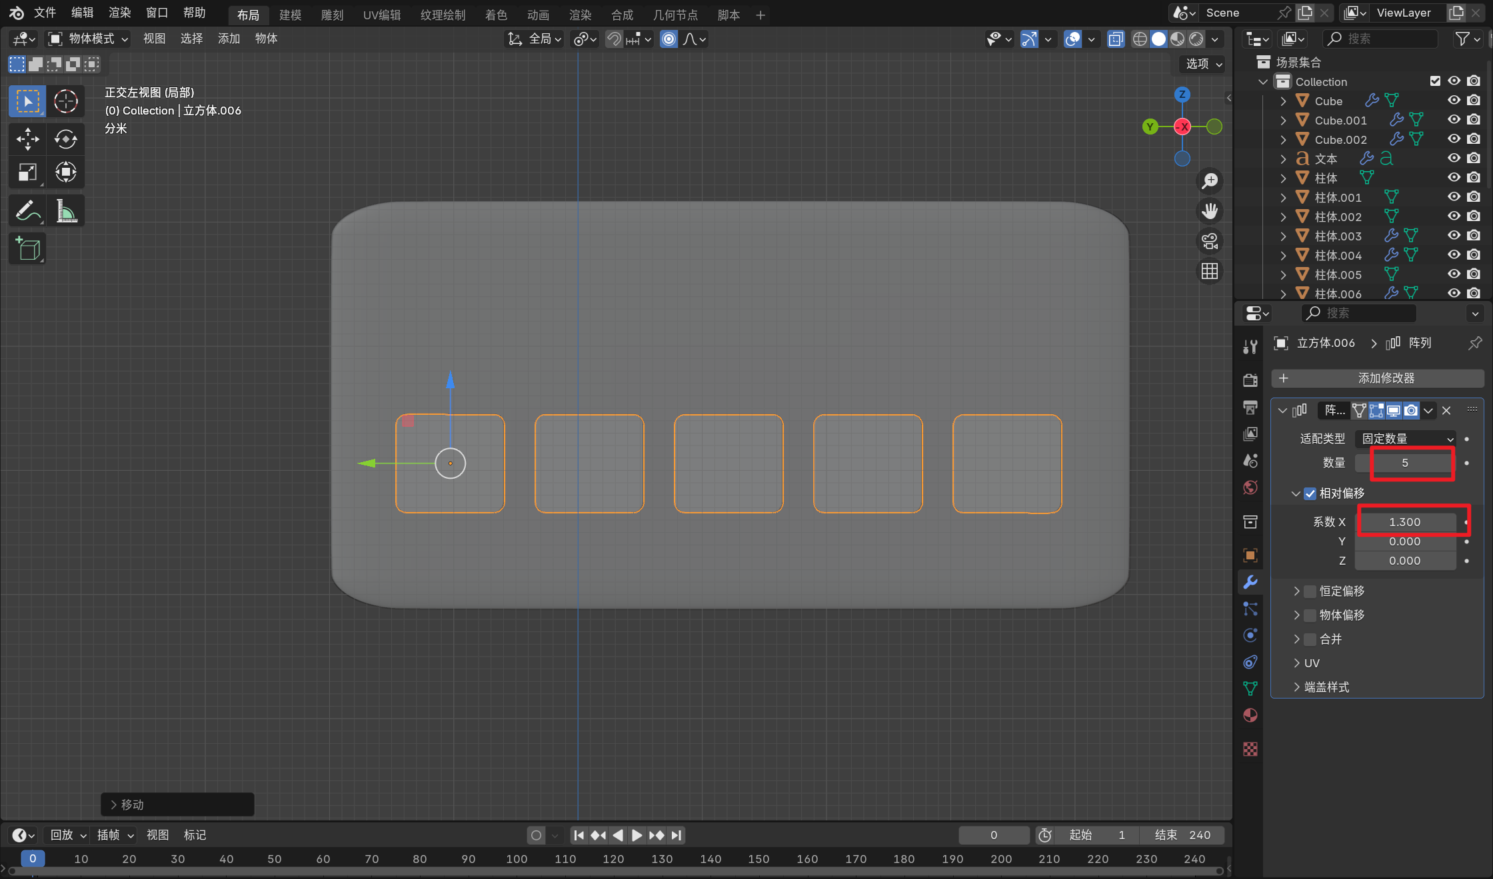Choose the Add Cube tool
1493x879 pixels.
[27, 249]
